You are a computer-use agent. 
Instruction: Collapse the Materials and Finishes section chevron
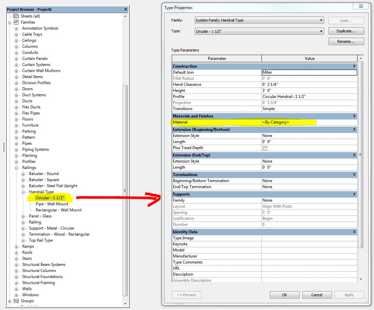(354, 116)
